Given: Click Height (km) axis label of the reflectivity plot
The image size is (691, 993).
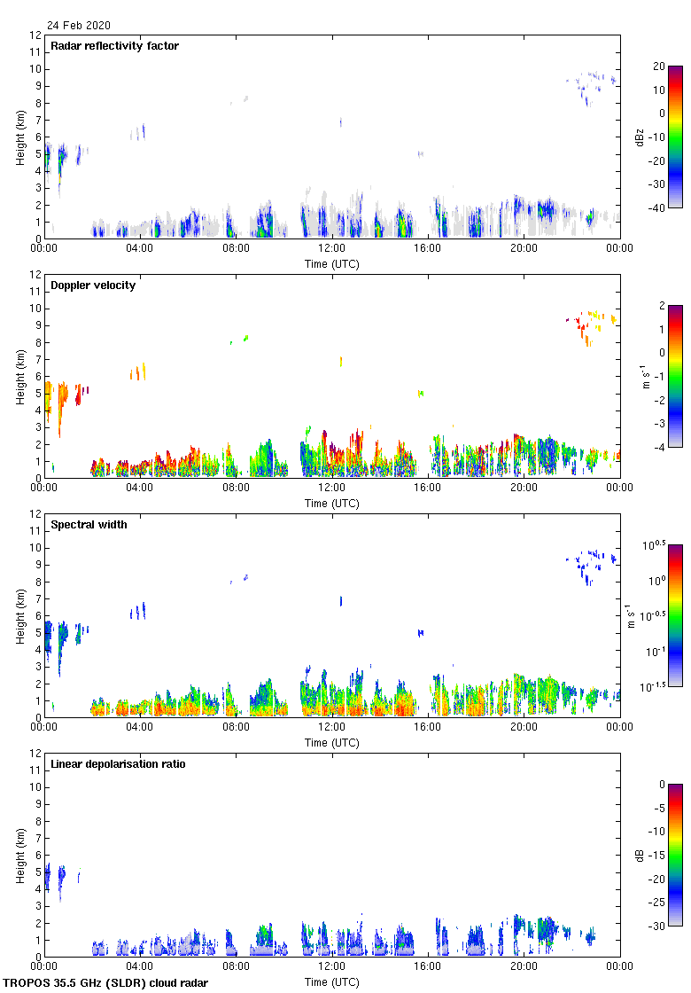Looking at the screenshot, I should (x=19, y=137).
